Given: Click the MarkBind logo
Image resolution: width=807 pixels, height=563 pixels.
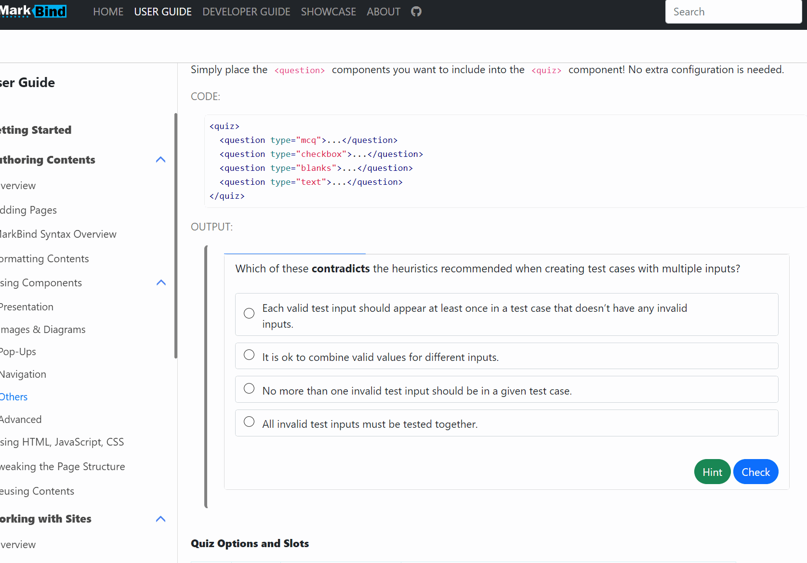Looking at the screenshot, I should pyautogui.click(x=33, y=11).
